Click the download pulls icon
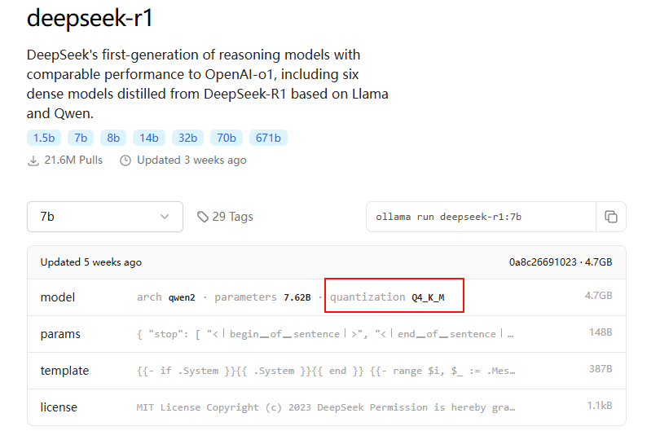The width and height of the screenshot is (660, 444). [x=33, y=160]
